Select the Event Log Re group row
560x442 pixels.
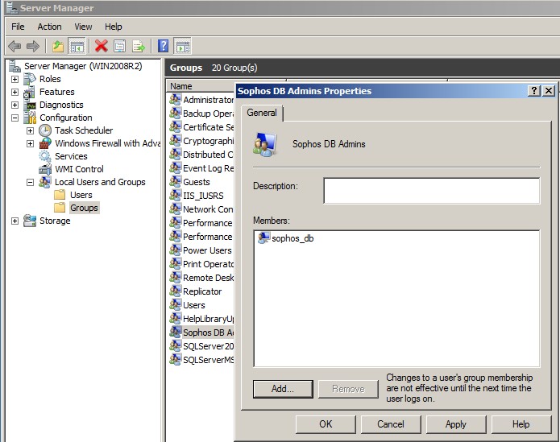coord(201,168)
